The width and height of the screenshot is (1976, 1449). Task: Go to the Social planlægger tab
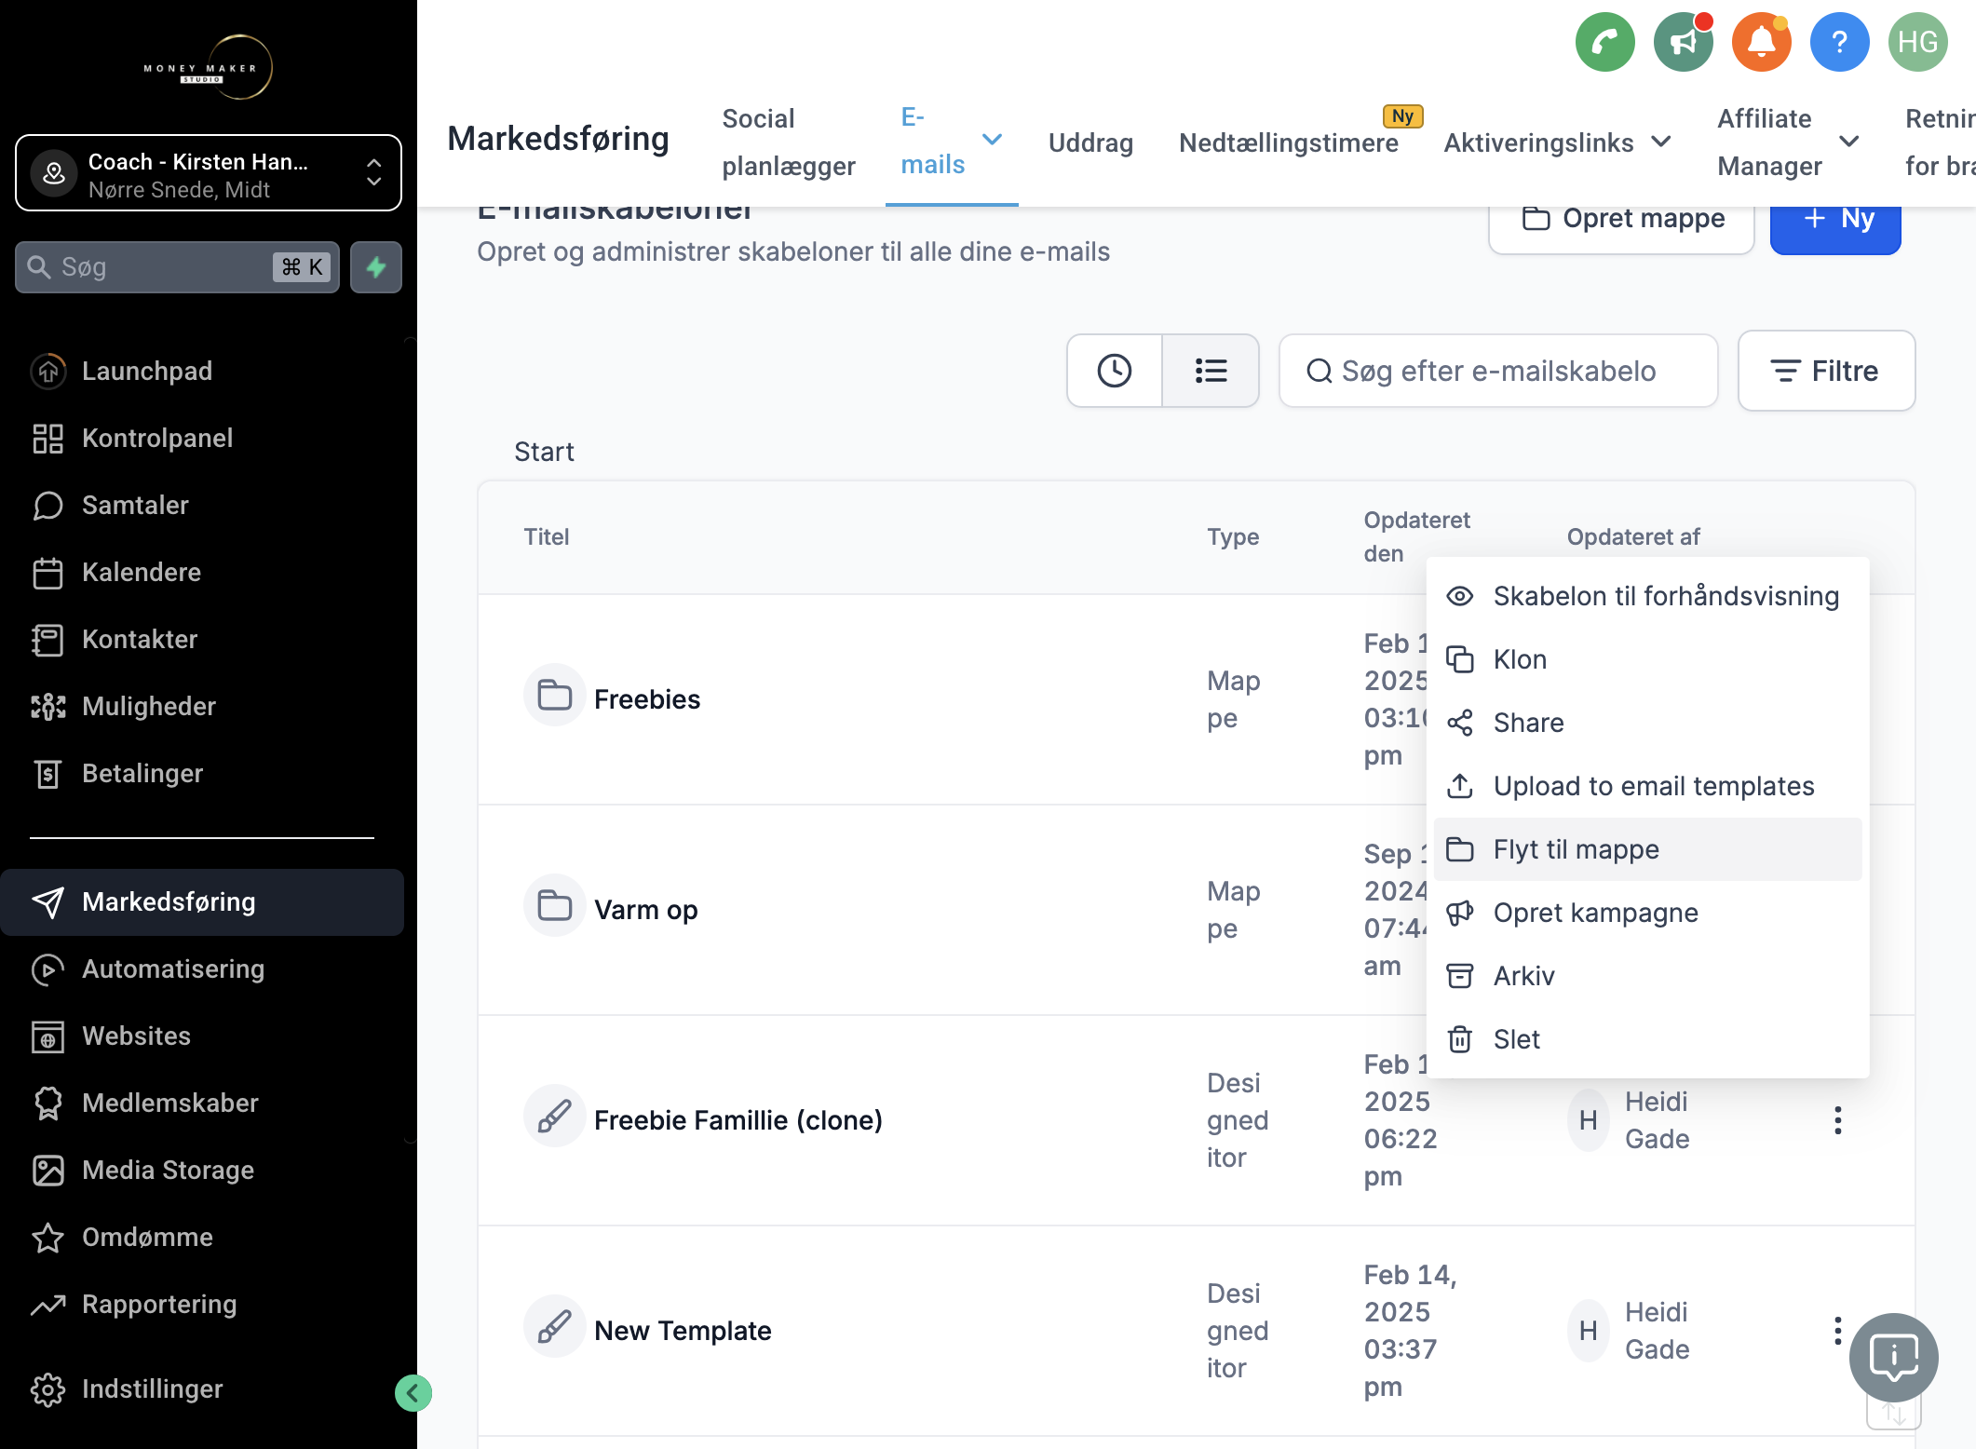[x=788, y=142]
